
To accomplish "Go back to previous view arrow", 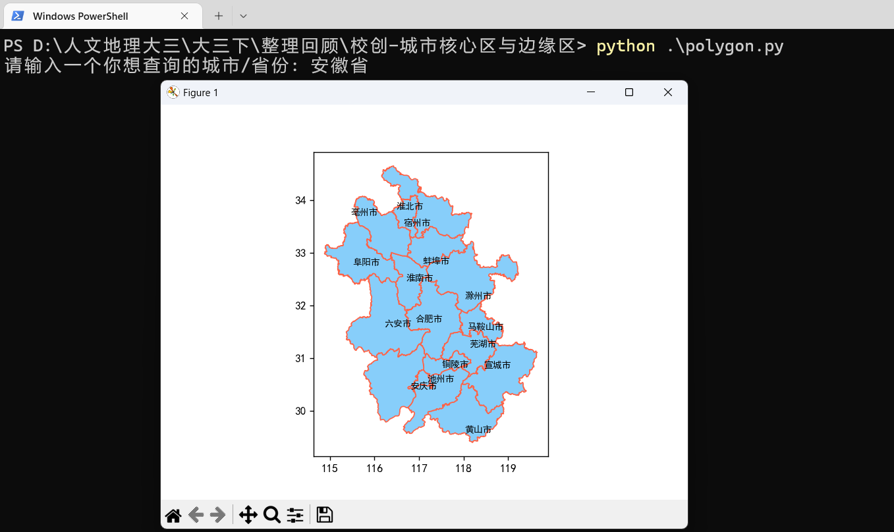I will coord(195,515).
